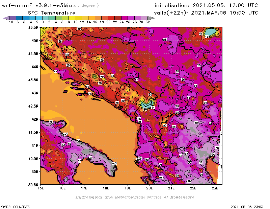Click the 22E longitude label
Screen dimensions: 270x209
pyautogui.click(x=193, y=188)
